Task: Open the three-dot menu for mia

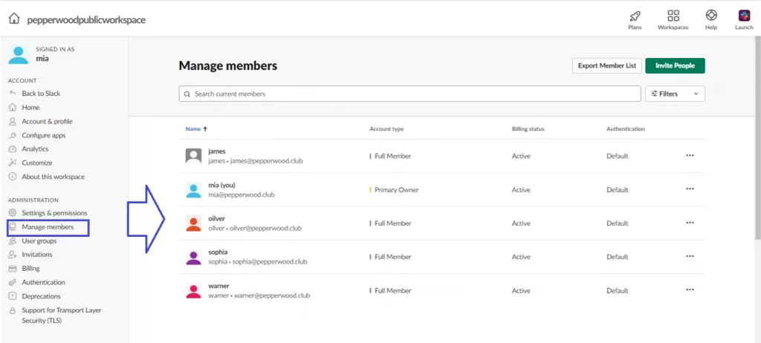Action: coord(690,189)
